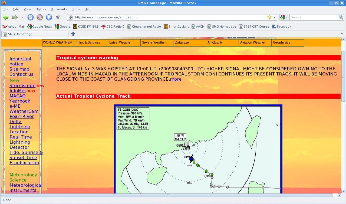This screenshot has width=346, height=204.
Task: Open the Aviation Weather page menu
Action: point(255,43)
